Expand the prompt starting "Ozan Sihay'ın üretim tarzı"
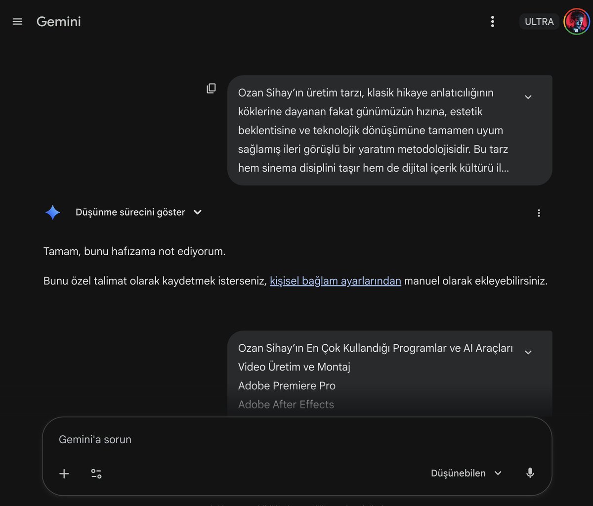The image size is (593, 506). pos(528,97)
